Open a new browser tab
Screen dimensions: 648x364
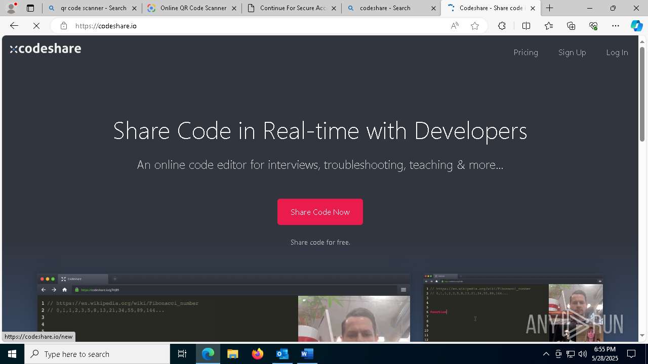point(550,8)
